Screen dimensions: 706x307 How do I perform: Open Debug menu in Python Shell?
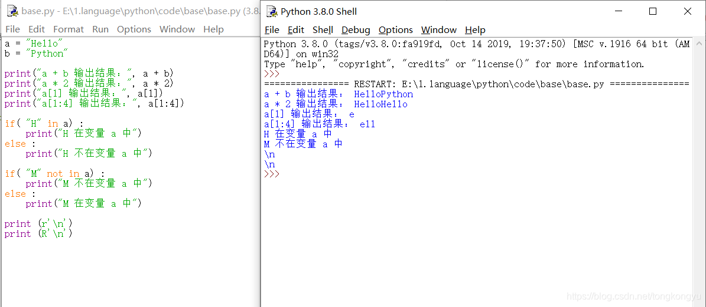tap(356, 30)
